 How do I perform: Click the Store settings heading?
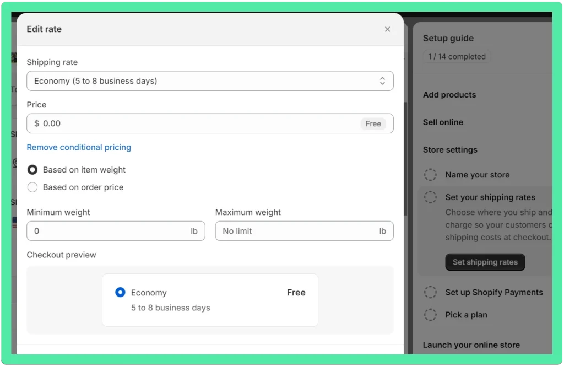click(x=450, y=150)
